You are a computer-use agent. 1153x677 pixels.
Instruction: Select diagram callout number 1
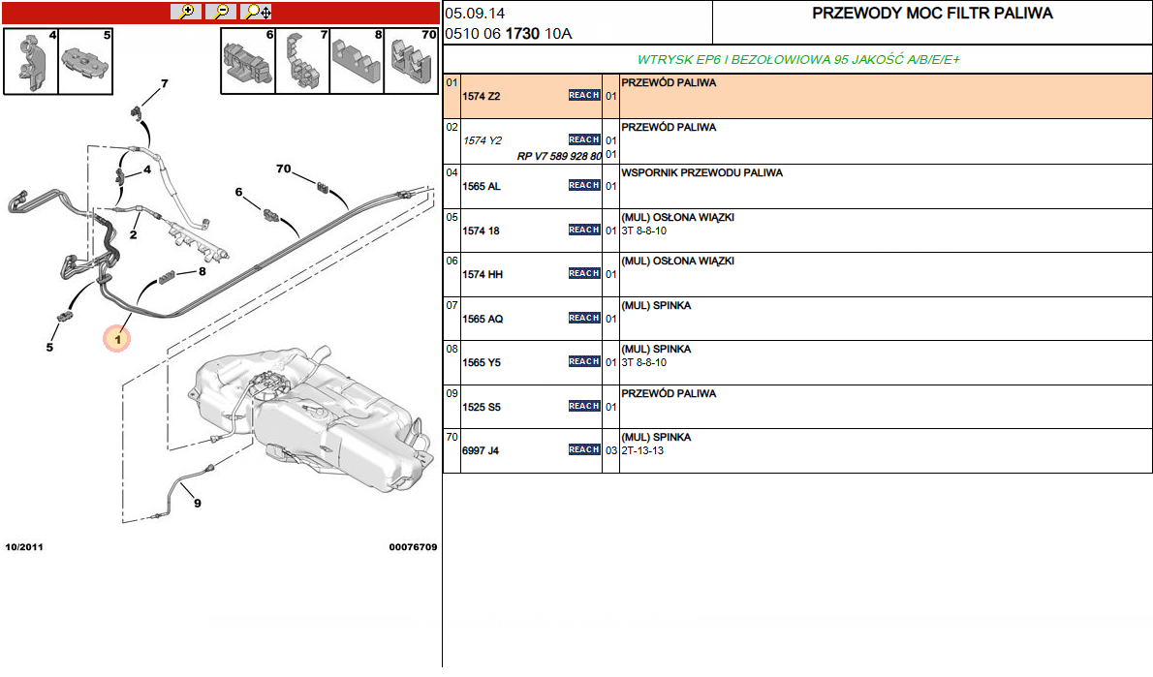click(x=117, y=340)
